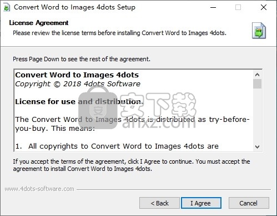Image resolution: width=277 pixels, height=216 pixels.
Task: Open the www.4dots-software.com link text
Action: tap(39, 189)
